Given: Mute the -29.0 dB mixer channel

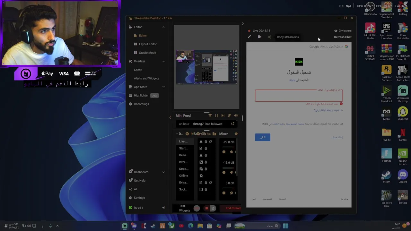Looking at the screenshot, I should pyautogui.click(x=231, y=152).
